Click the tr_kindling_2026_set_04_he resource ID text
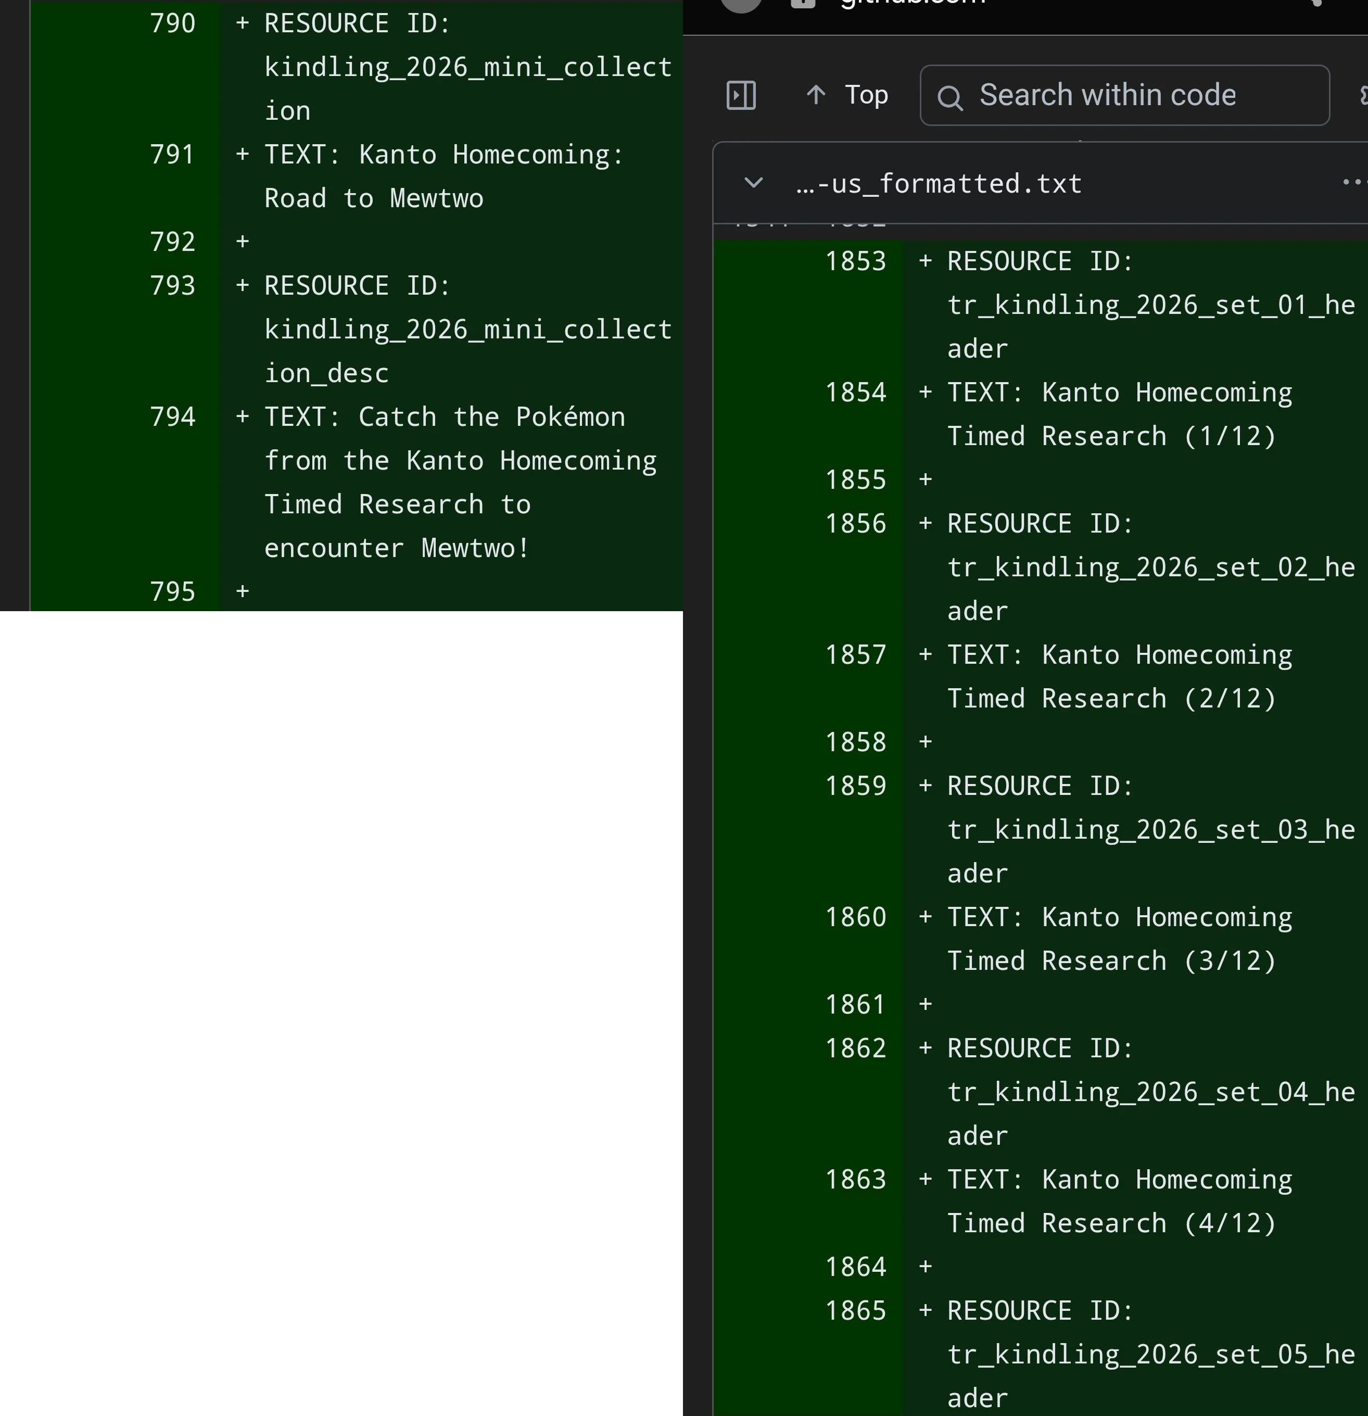 [1151, 1092]
